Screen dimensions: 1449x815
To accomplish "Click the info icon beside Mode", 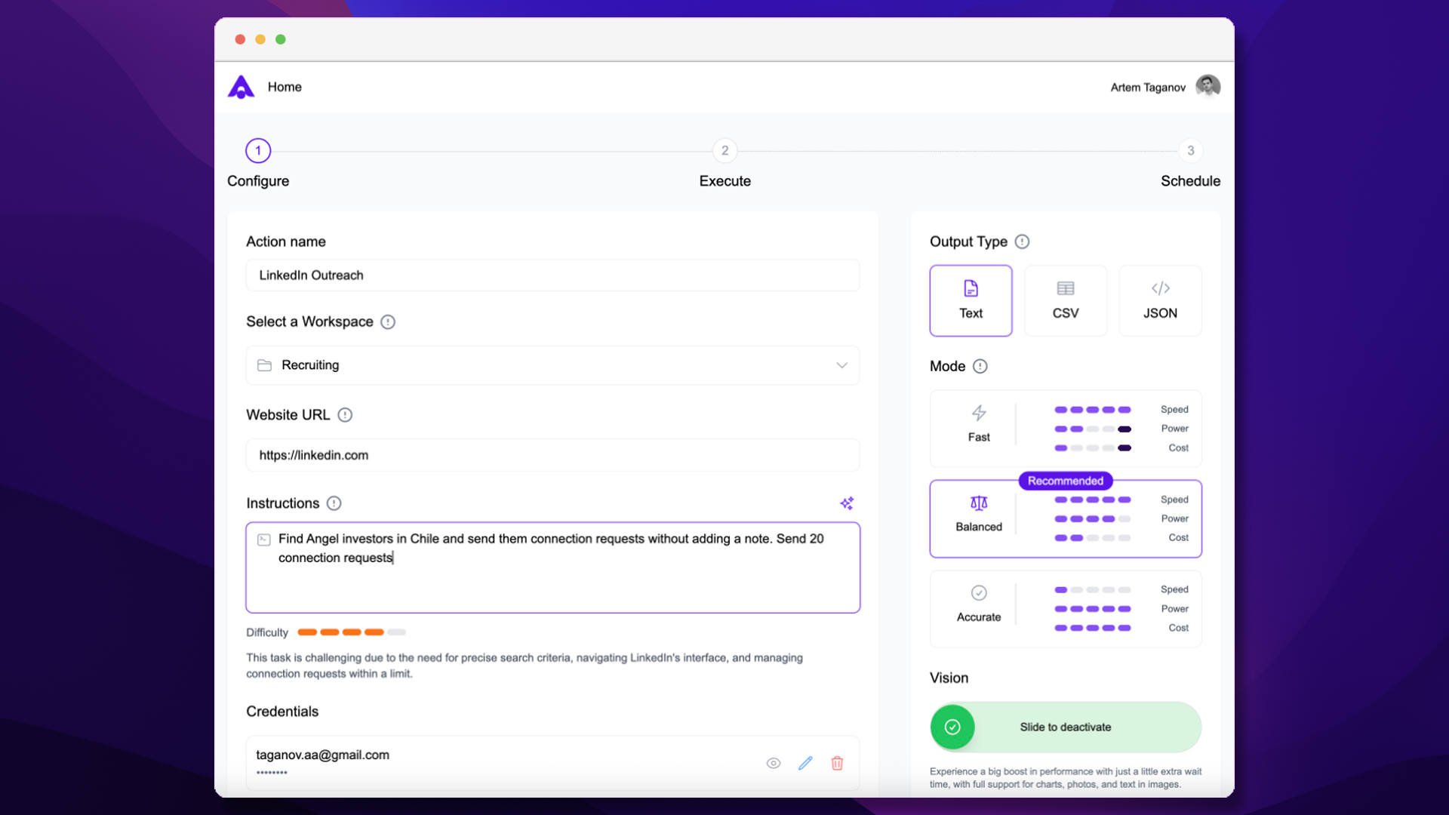I will coord(980,366).
